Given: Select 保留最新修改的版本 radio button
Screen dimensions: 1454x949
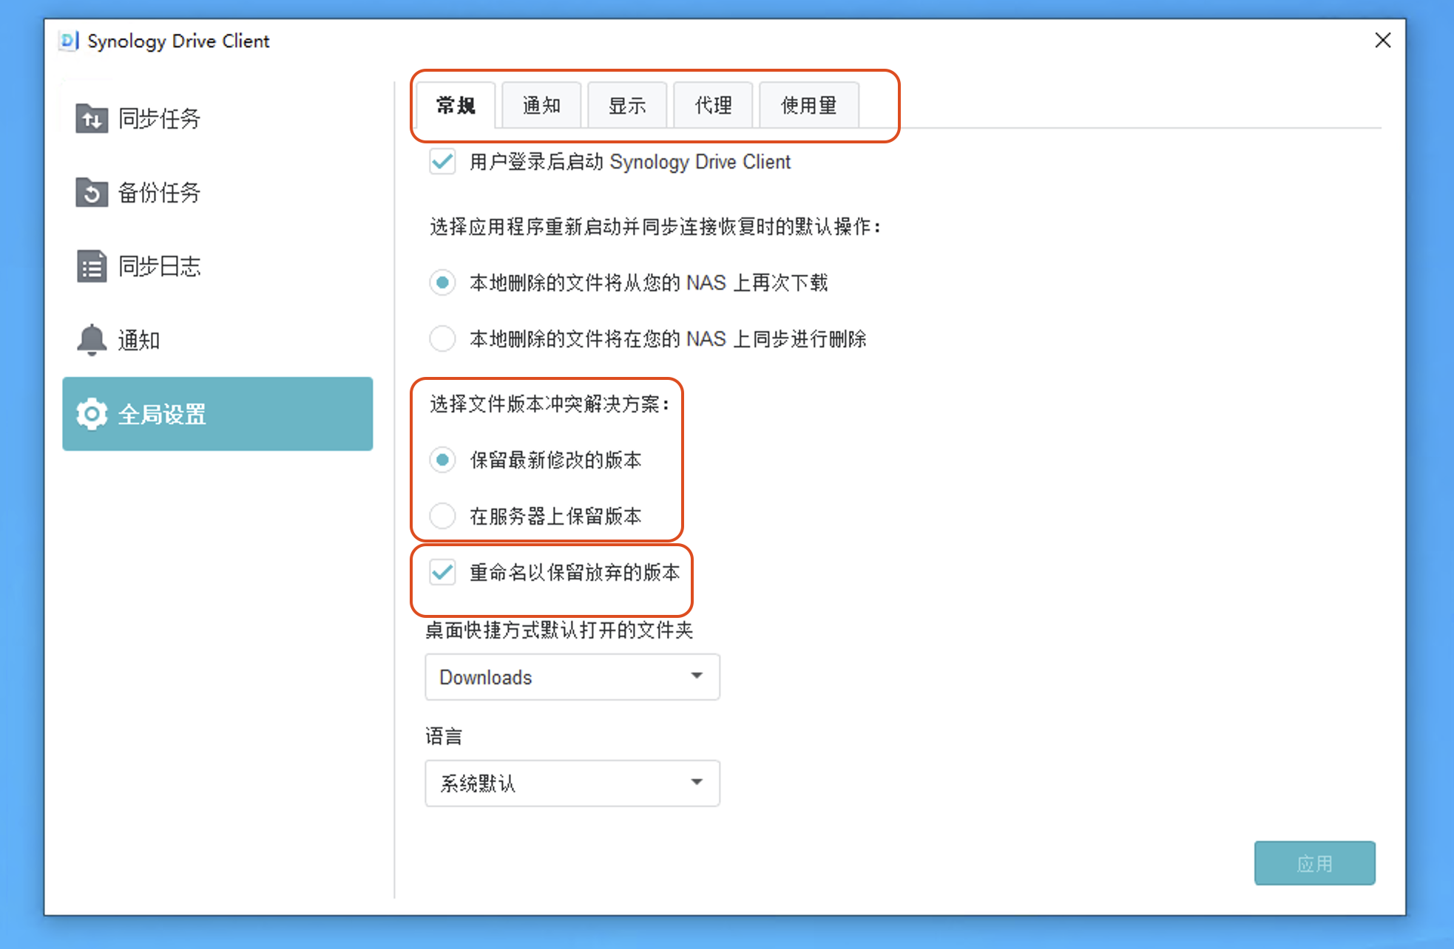Looking at the screenshot, I should click(442, 460).
